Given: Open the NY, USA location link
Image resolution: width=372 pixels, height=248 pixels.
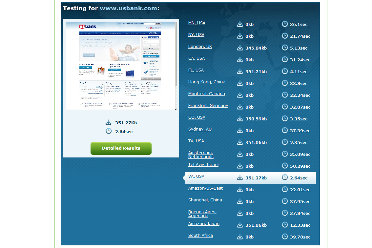Looking at the screenshot, I should [x=196, y=35].
